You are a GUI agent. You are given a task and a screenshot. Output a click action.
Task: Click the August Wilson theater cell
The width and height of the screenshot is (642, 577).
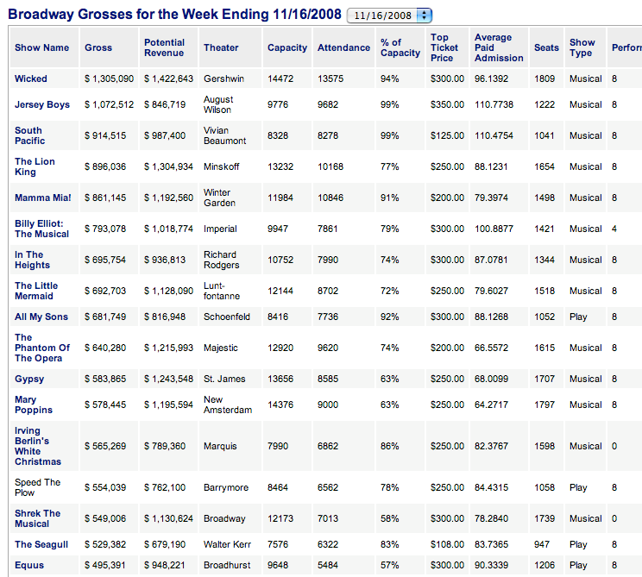pyautogui.click(x=218, y=104)
